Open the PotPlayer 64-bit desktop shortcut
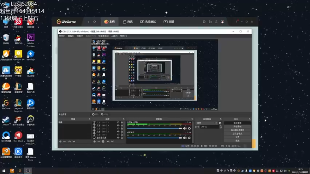Screen dimensions: 310x174 (x=18, y=56)
